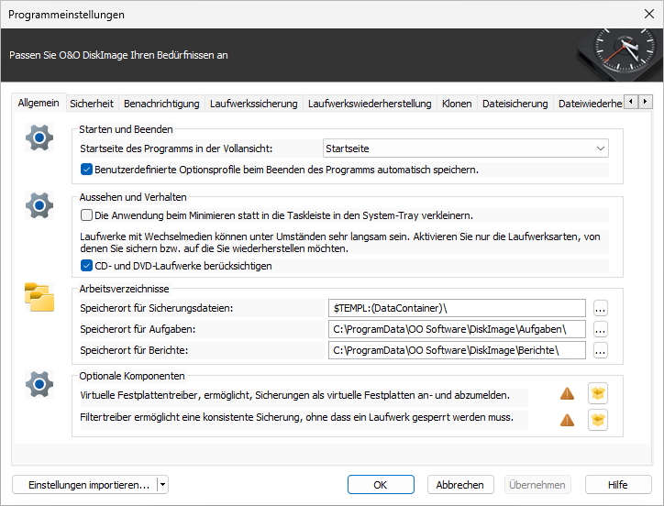Click the Berichte path field
The width and height of the screenshot is (664, 506).
[x=457, y=350]
